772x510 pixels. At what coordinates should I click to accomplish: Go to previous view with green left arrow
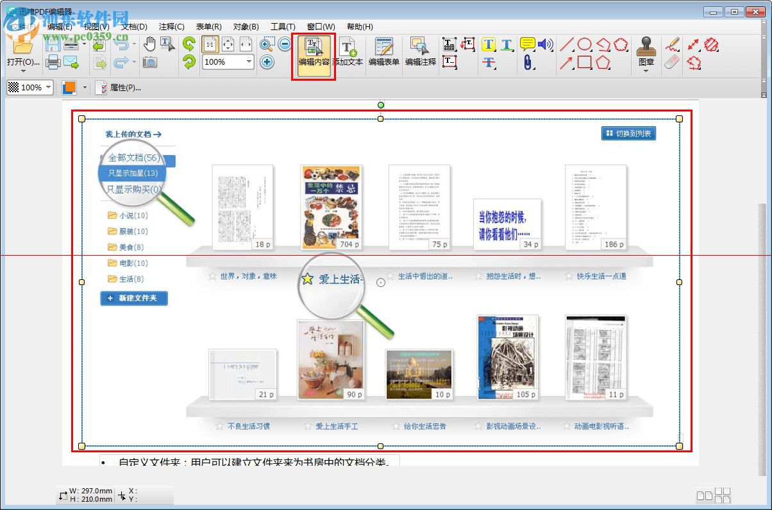pos(99,45)
